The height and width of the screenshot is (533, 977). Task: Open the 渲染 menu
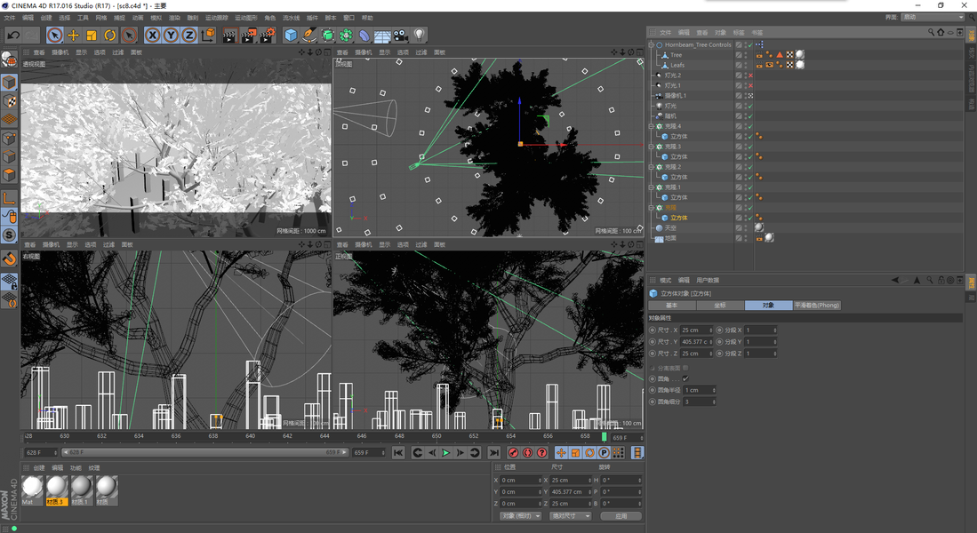(174, 18)
